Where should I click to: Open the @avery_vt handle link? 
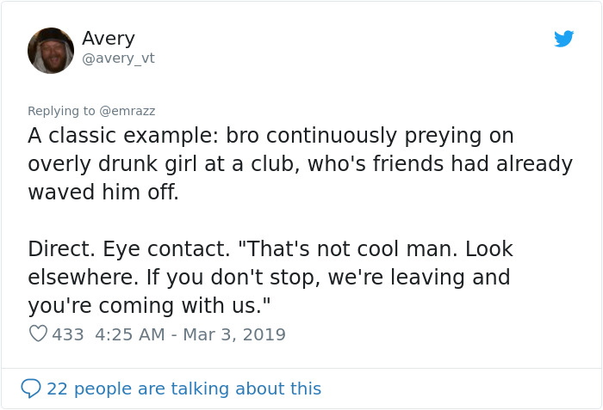118,58
